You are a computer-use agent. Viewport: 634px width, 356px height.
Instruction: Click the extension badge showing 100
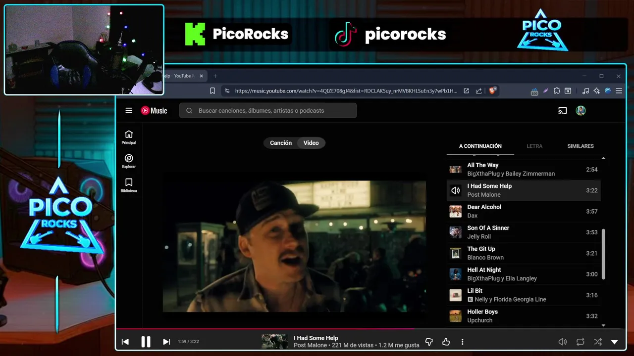(534, 91)
